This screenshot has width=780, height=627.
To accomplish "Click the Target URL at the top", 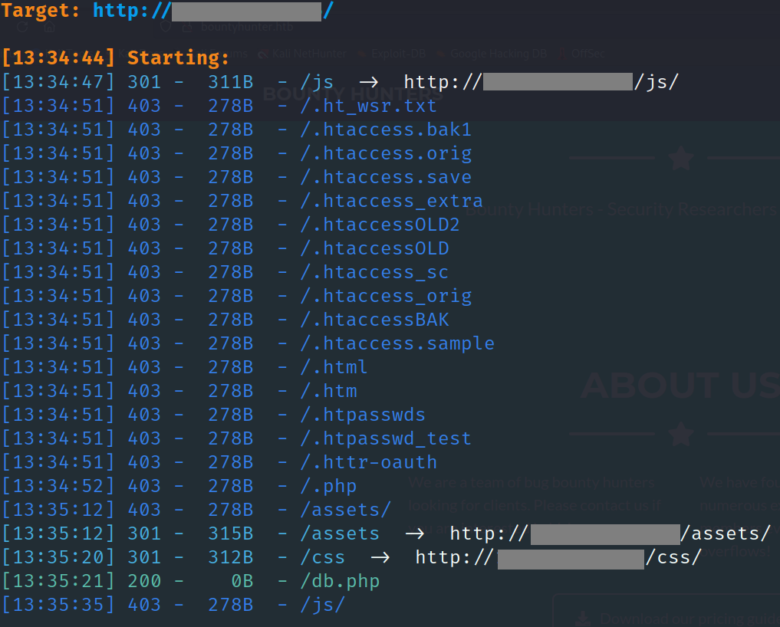I will [x=213, y=11].
